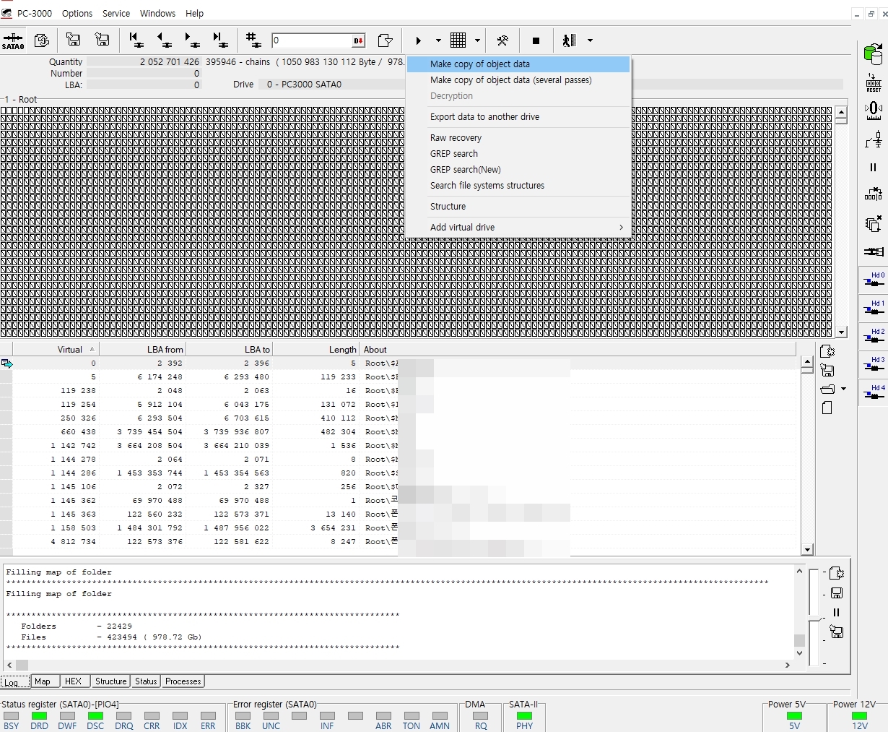Click the save log floppy icon beside log
The height and width of the screenshot is (732, 888).
(x=837, y=593)
